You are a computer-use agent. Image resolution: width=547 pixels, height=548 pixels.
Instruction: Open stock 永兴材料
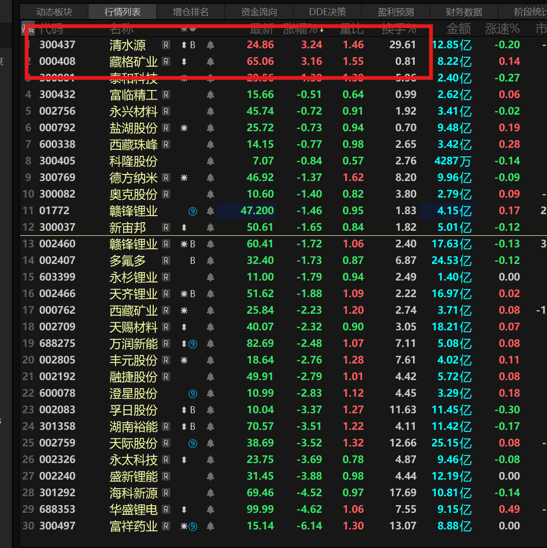click(133, 112)
